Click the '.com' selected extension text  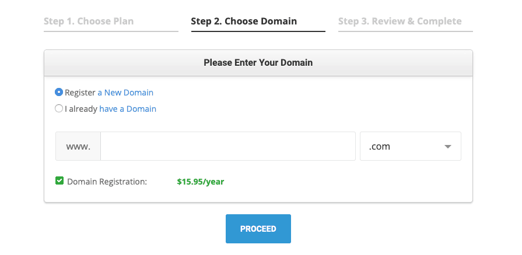(380, 147)
